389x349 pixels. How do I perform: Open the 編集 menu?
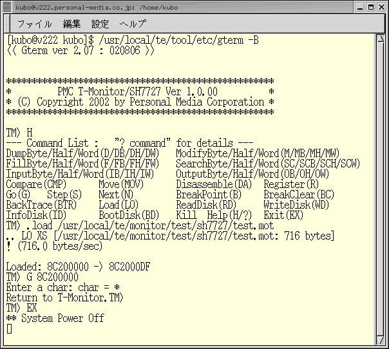tap(71, 24)
